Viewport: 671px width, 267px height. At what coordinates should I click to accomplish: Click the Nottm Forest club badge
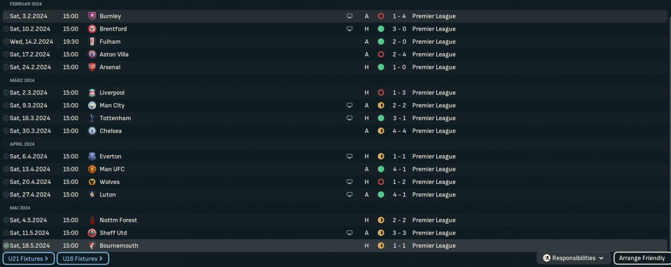pyautogui.click(x=92, y=220)
